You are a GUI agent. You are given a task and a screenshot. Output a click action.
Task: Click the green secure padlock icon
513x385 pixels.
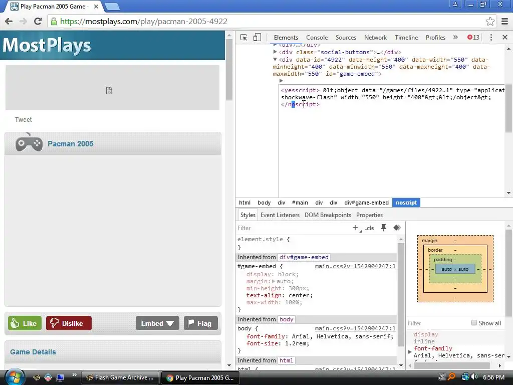click(54, 21)
